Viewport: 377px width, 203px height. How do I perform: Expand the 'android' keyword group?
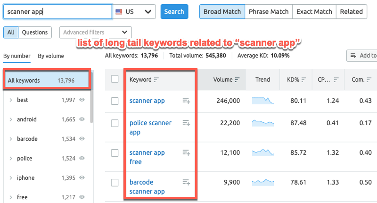pos(11,120)
